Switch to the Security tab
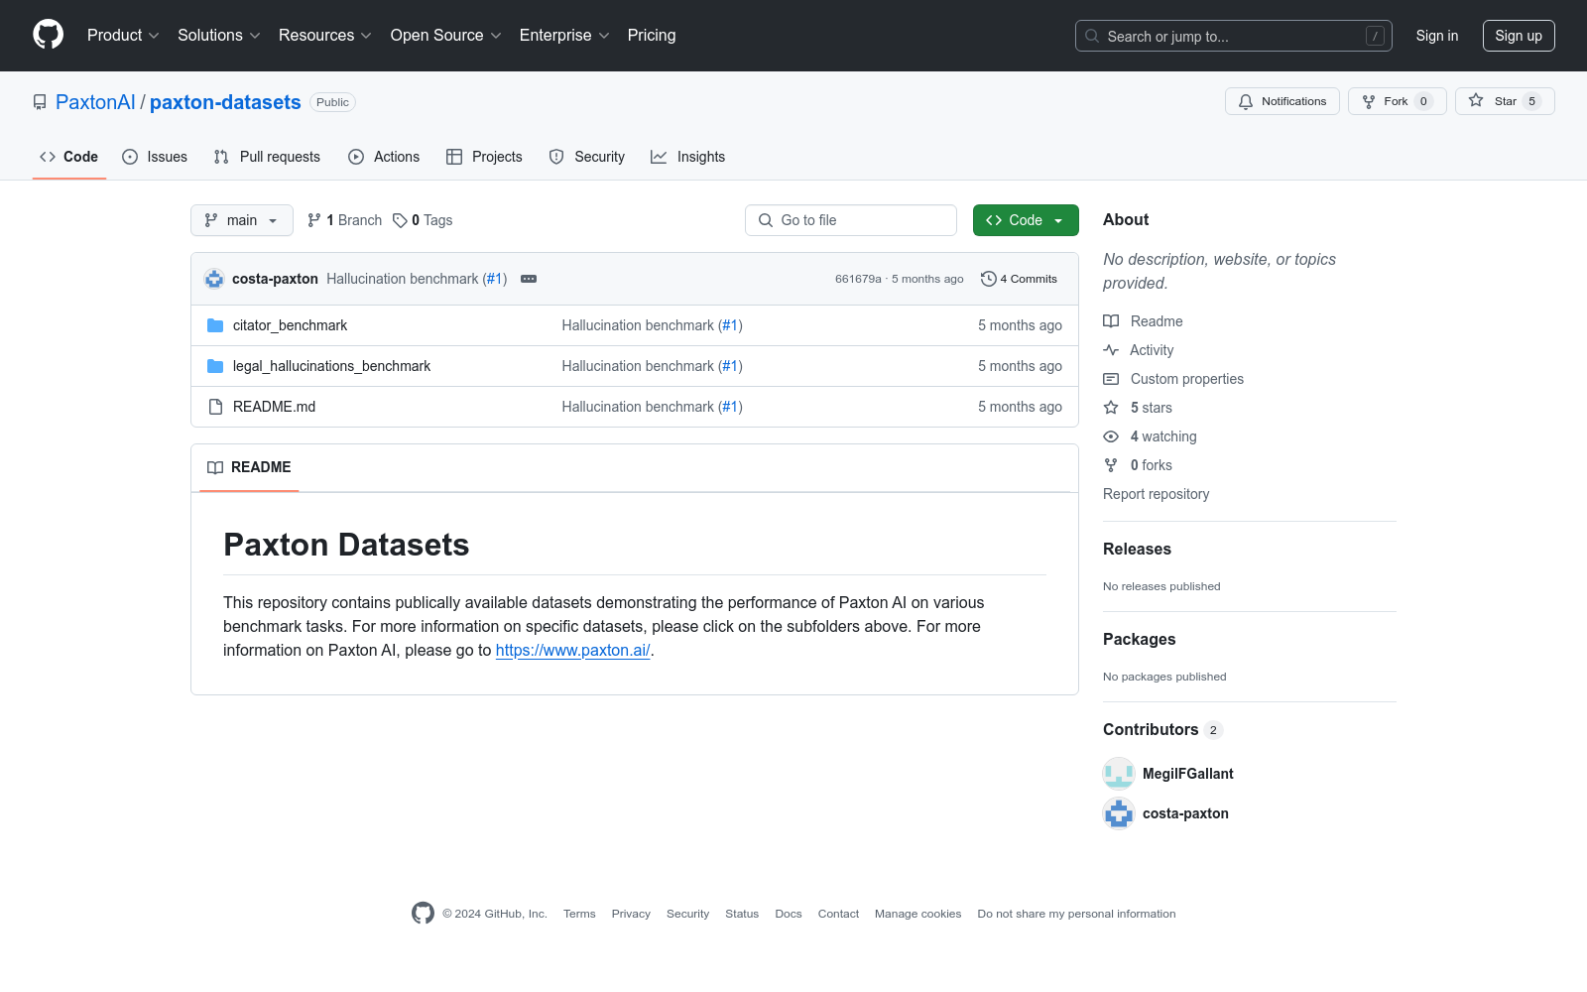Image resolution: width=1587 pixels, height=992 pixels. coord(587,157)
